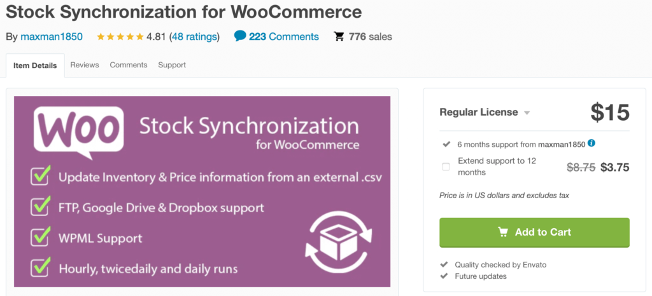The height and width of the screenshot is (296, 652).
Task: Click the cart icon inside Add to Cart
Action: [x=503, y=232]
